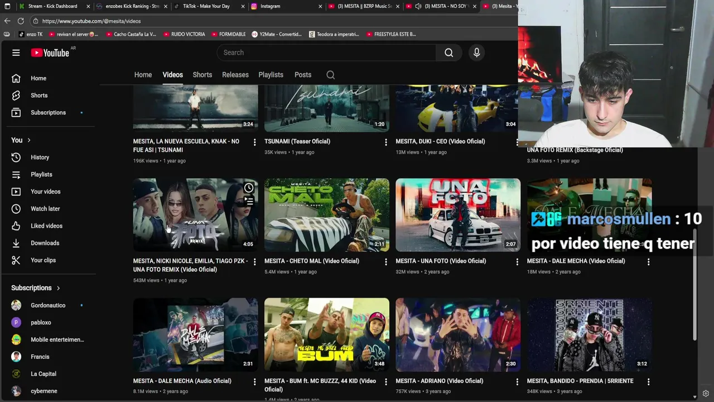Viewport: 714px width, 402px height.
Task: Switch to the Instagram browser tab
Action: click(x=284, y=6)
